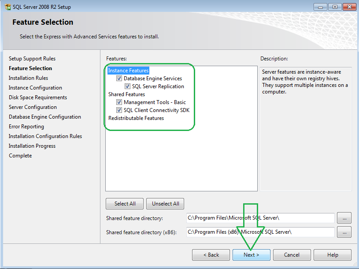Click the SQL Server Replication label

click(158, 86)
